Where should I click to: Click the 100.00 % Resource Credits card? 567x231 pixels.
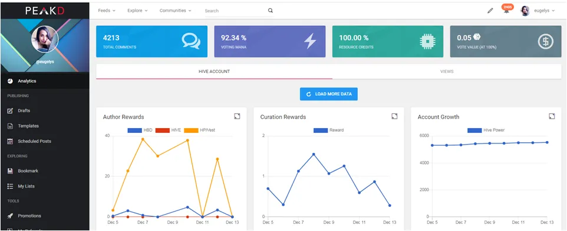[x=388, y=42]
